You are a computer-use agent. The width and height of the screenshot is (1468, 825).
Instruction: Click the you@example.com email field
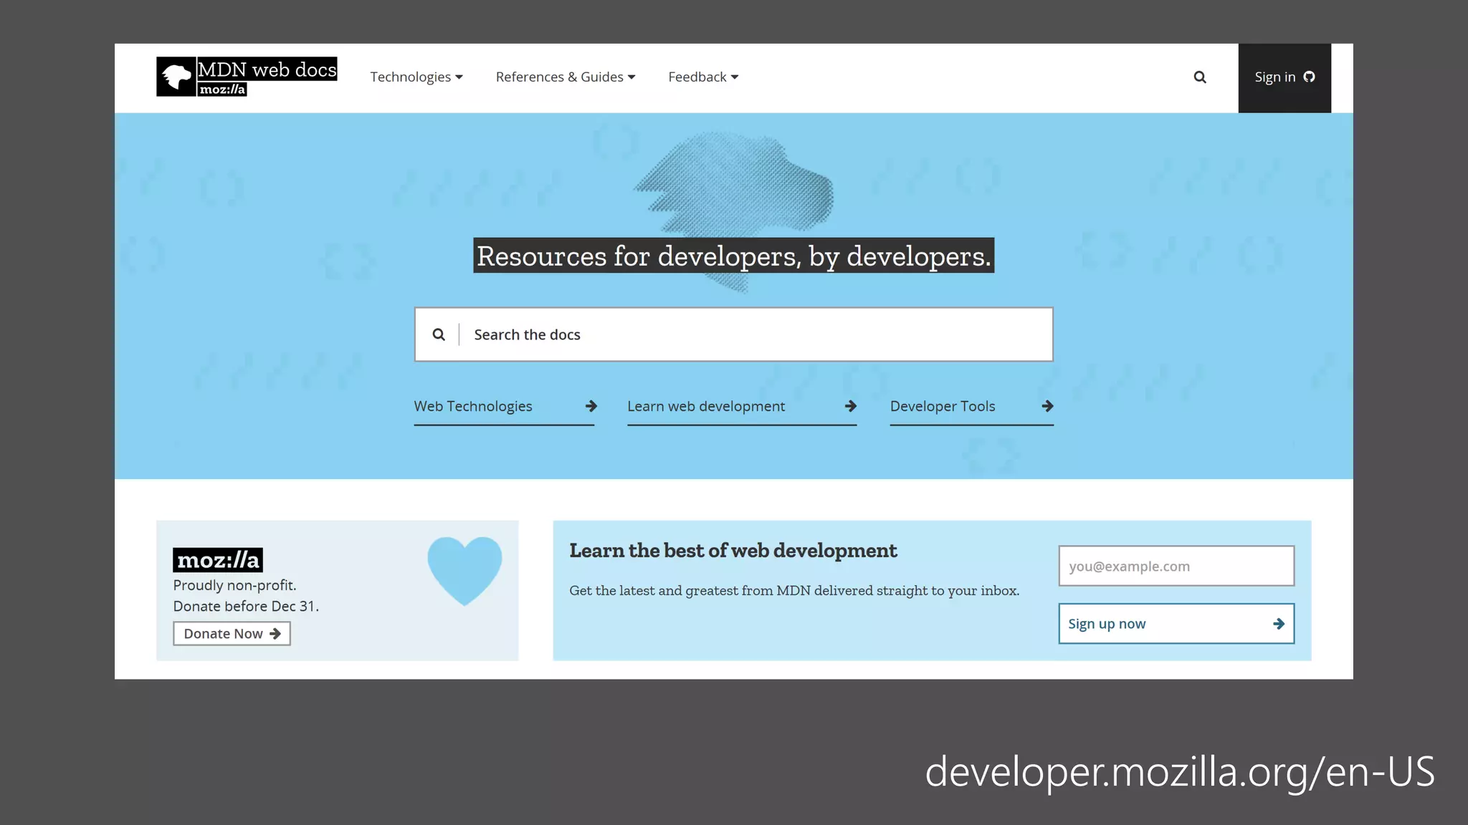coord(1176,566)
